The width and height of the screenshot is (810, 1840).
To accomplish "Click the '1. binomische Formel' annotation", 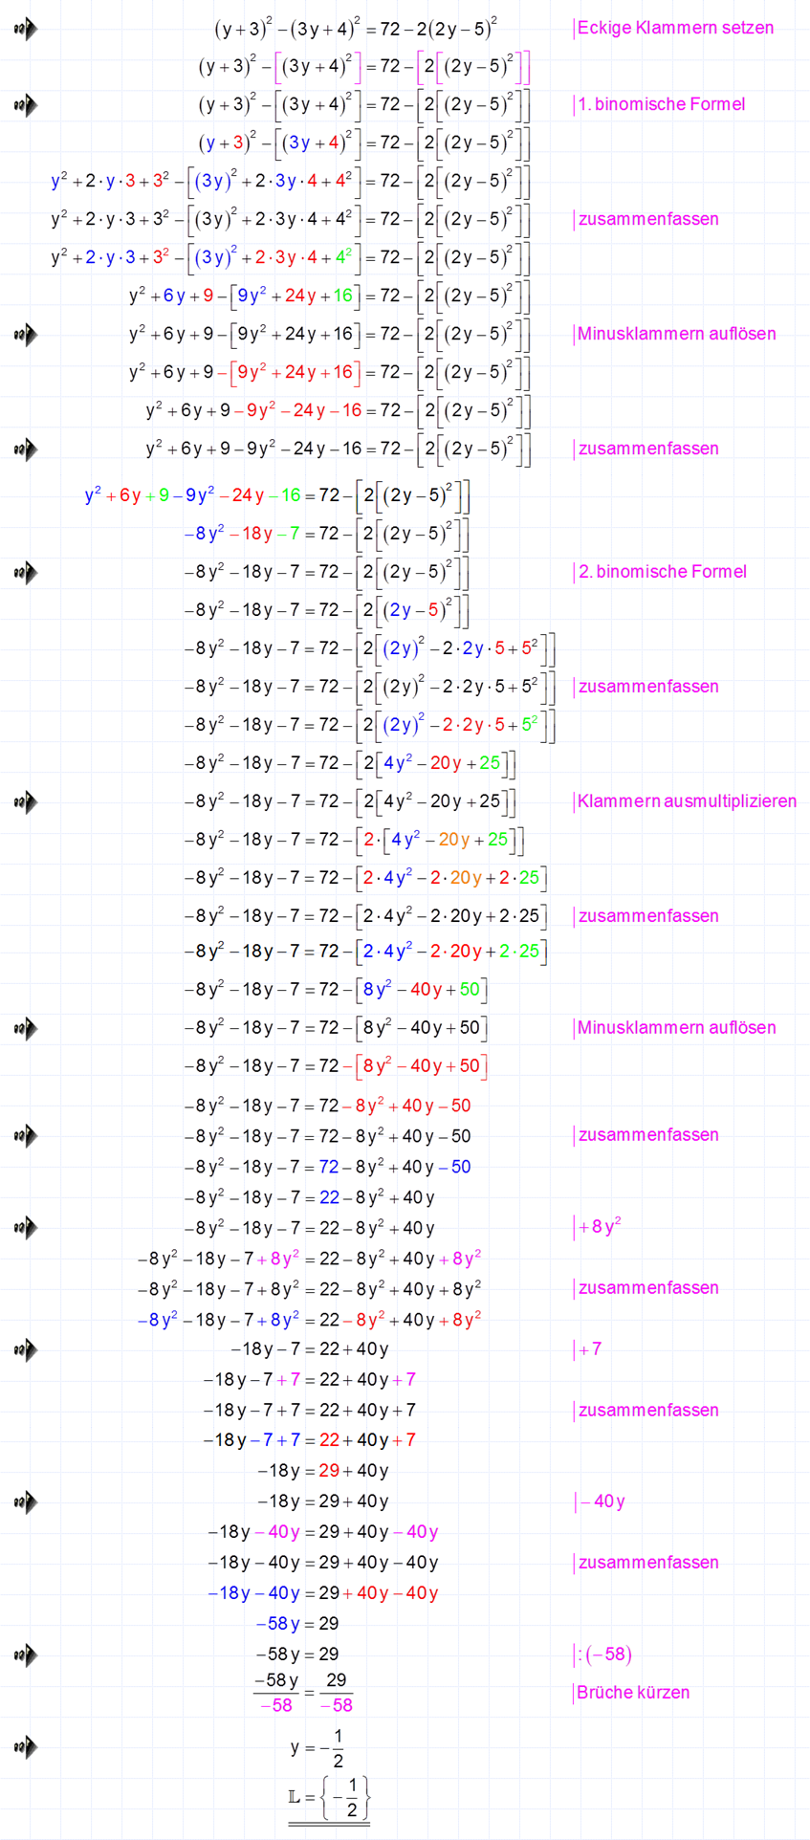I will point(659,104).
